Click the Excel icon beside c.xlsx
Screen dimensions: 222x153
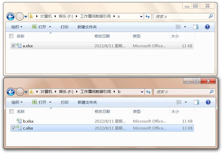(x=19, y=128)
